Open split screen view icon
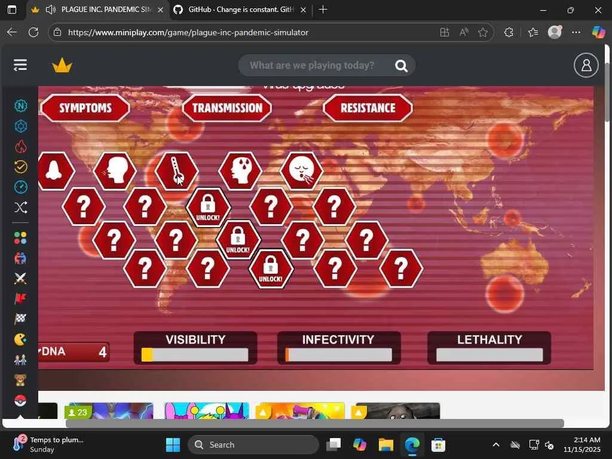 click(444, 32)
